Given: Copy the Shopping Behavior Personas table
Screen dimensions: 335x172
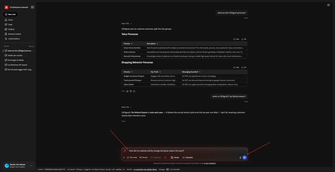Looking at the screenshot, I should 236,67.
